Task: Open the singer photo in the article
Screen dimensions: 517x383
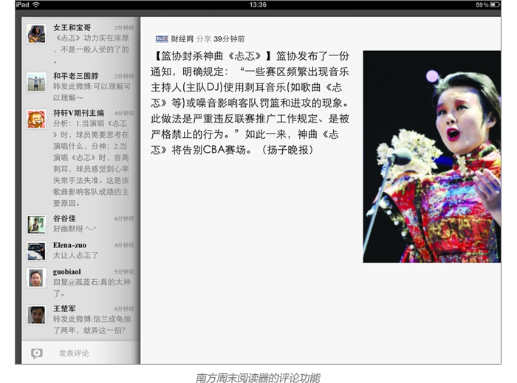Action: coord(431,156)
